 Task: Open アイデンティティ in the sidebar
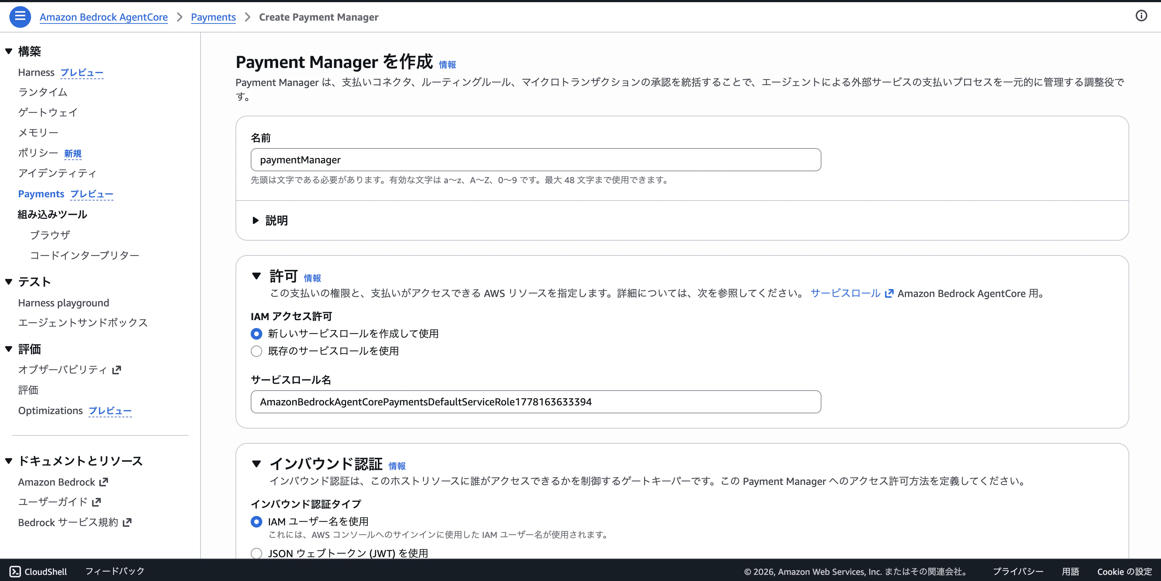pos(57,173)
